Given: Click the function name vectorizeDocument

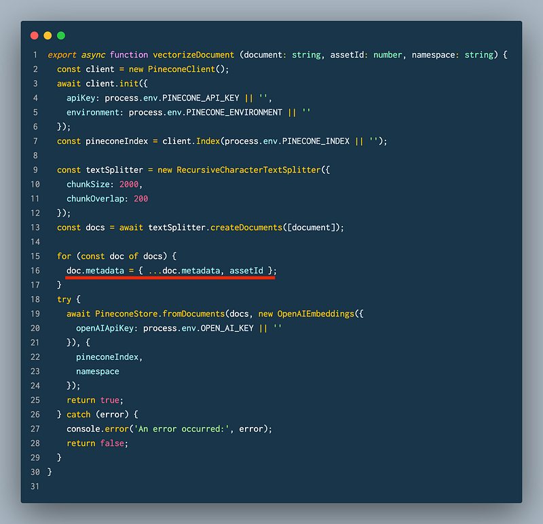Looking at the screenshot, I should click(x=193, y=55).
